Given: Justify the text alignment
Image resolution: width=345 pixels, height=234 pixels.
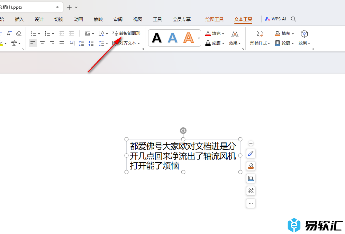Looking at the screenshot, I should [x=62, y=43].
